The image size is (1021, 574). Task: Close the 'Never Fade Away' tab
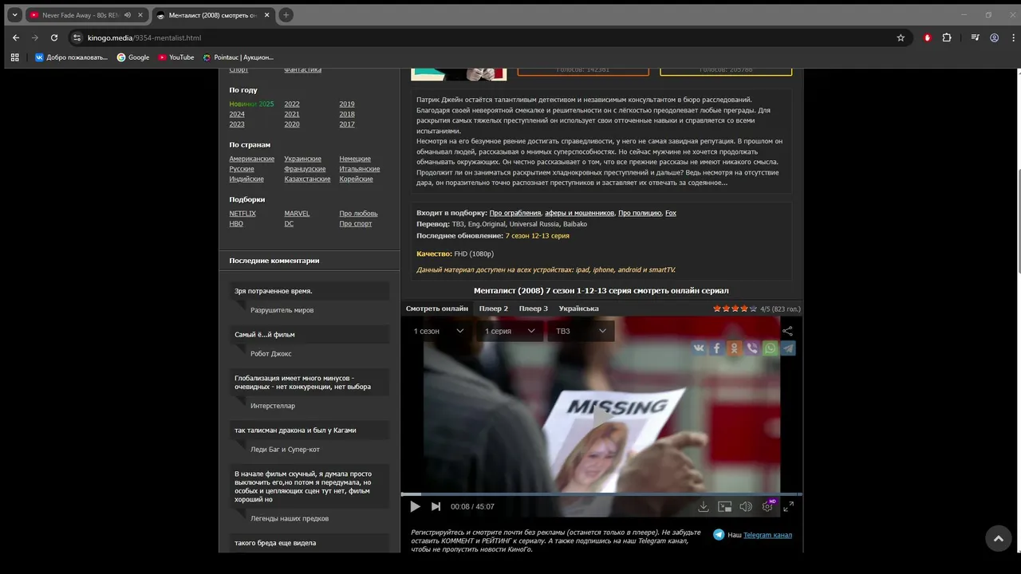[140, 15]
